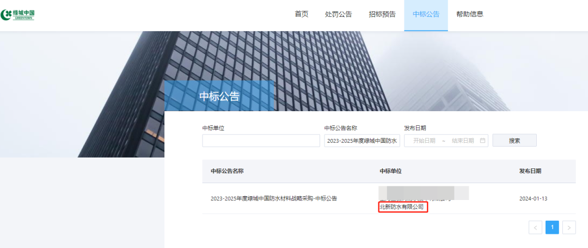Open the calendar icon in date range field

click(482, 140)
